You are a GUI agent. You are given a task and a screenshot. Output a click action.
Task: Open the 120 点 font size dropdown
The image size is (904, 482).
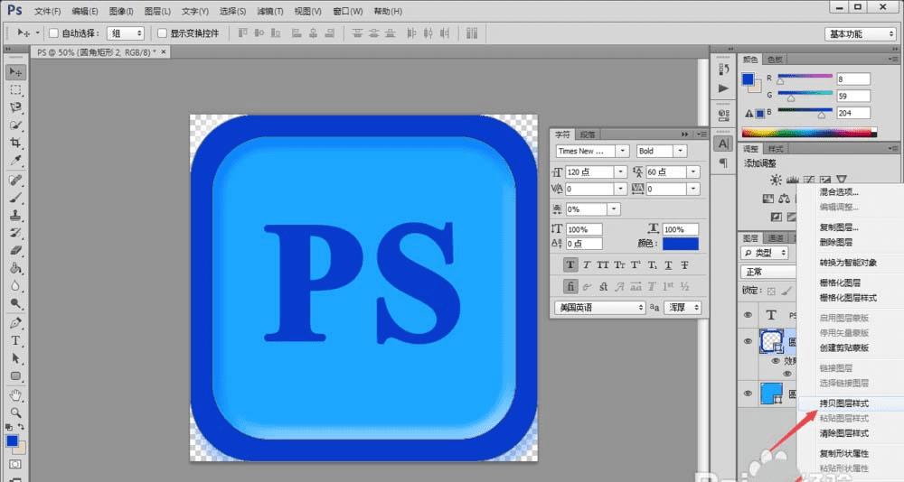(x=620, y=171)
